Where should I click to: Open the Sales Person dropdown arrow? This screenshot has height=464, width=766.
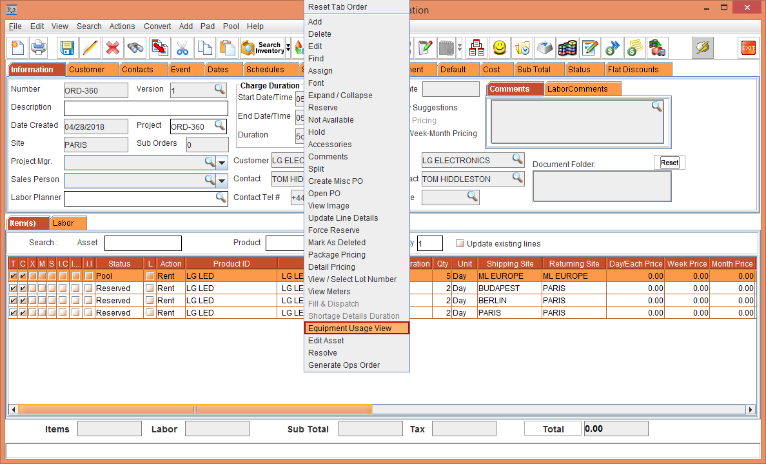(x=222, y=180)
